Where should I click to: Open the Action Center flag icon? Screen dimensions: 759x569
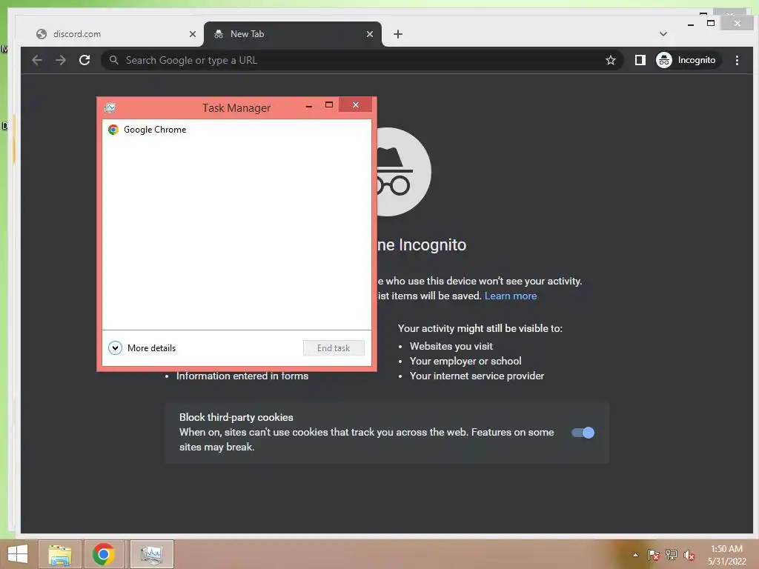pos(653,555)
